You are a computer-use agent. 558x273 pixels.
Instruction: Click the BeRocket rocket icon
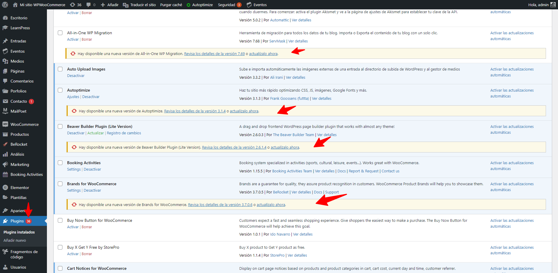[x=5, y=144]
